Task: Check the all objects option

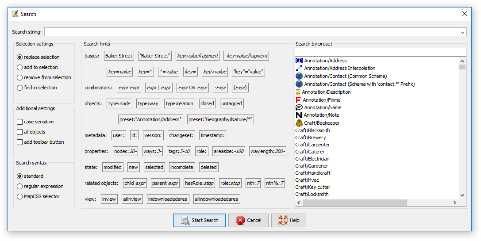Action: [19, 132]
